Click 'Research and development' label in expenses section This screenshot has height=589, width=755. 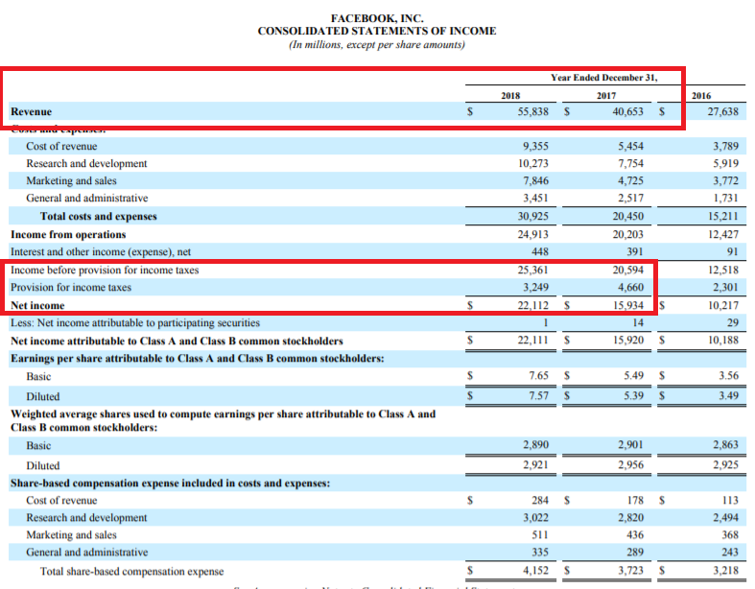point(86,164)
